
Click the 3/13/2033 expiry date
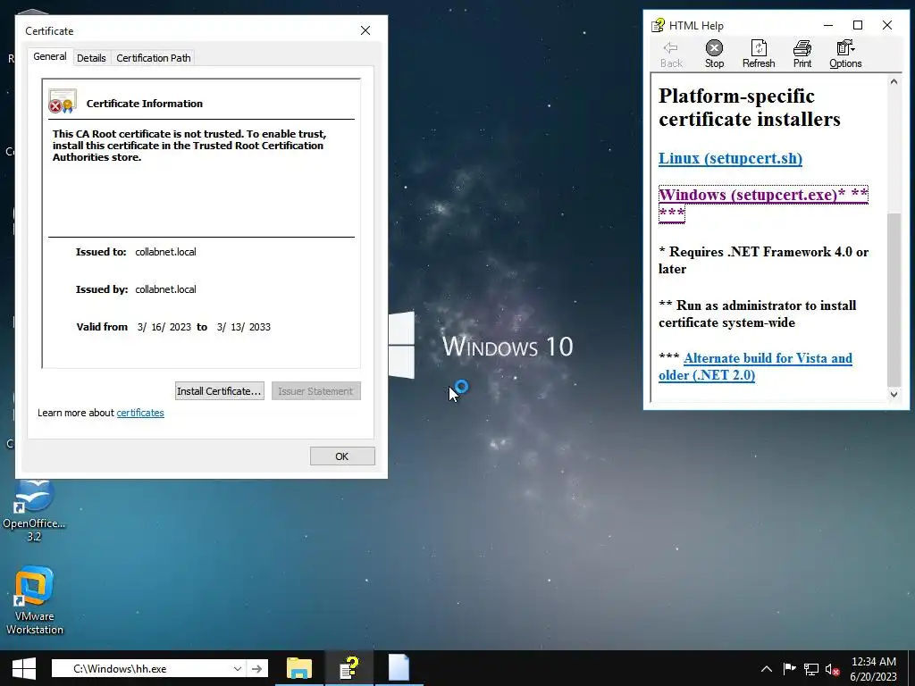point(243,327)
